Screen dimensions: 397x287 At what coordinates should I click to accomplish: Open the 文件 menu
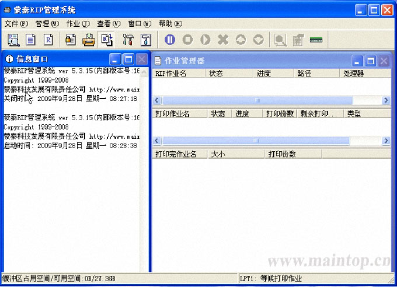(16, 24)
